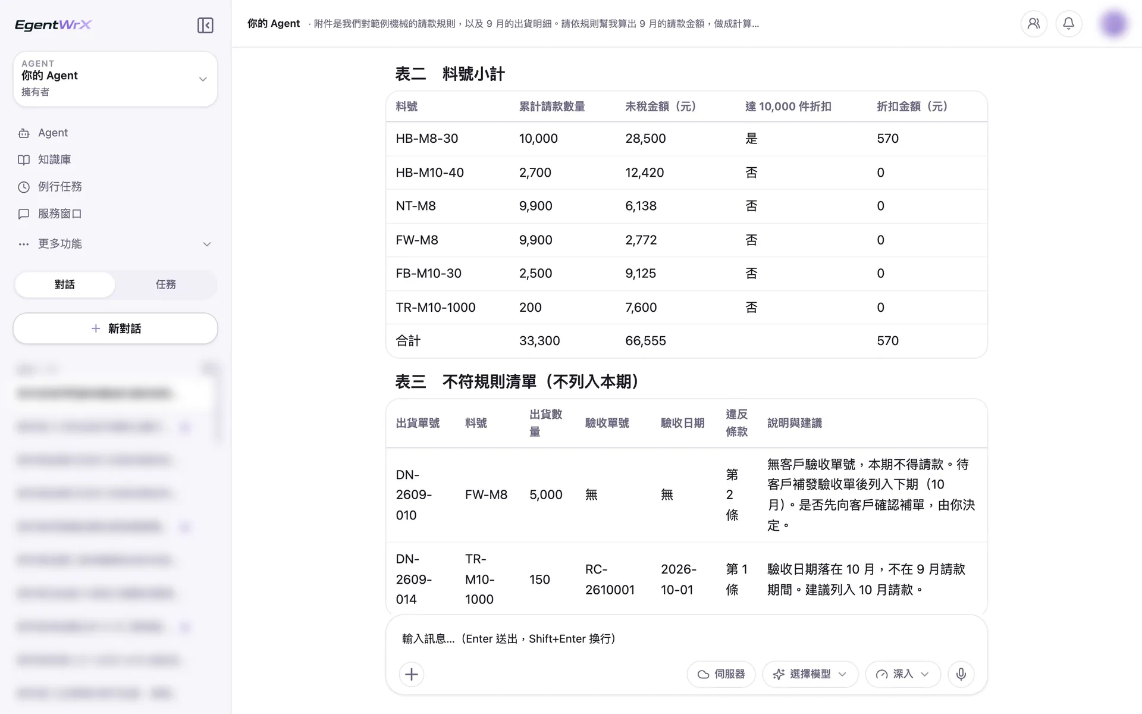The image size is (1142, 714).
Task: Click the DN-2609-010 delivery number
Action: [414, 495]
